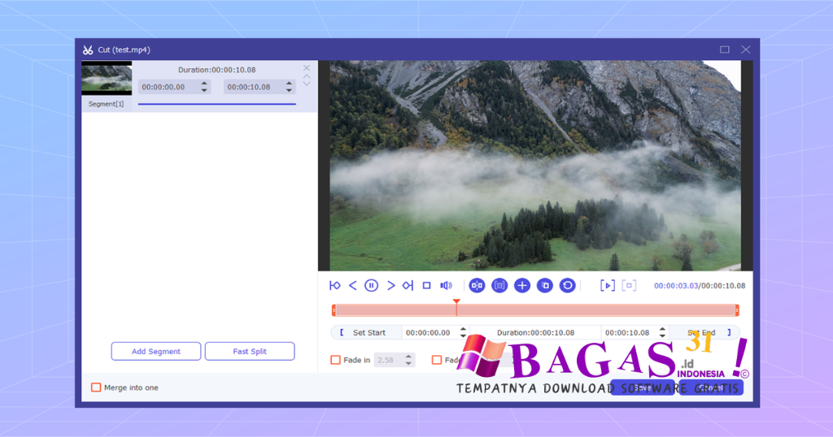Click the Set End button
This screenshot has height=437, width=833.
[x=704, y=332]
